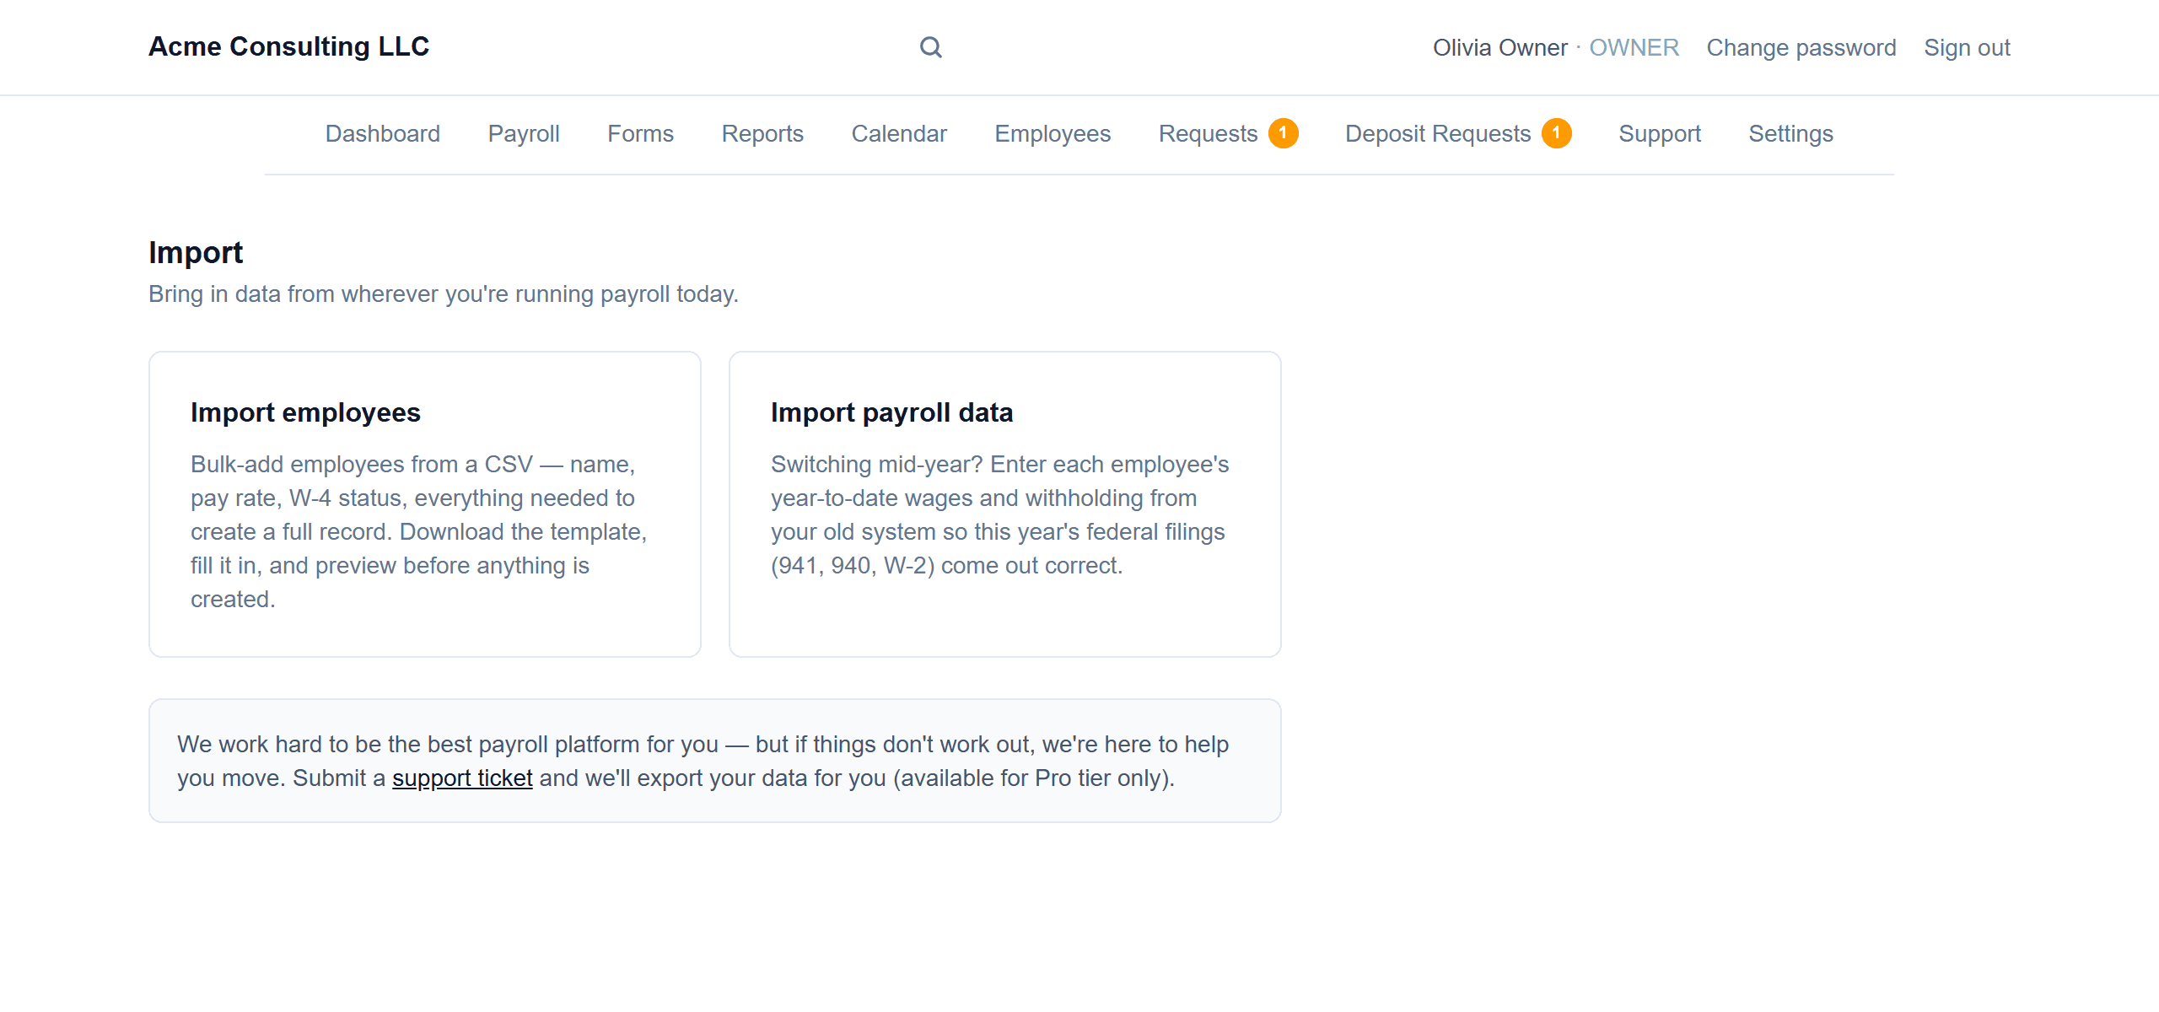The image size is (2159, 1012).
Task: Click the Olivia Owner user name
Action: tap(1499, 47)
